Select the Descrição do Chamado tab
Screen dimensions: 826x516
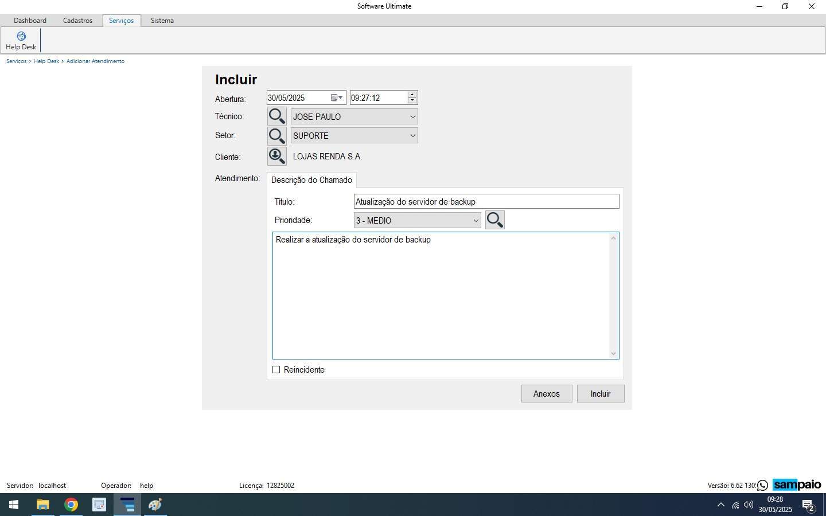tap(311, 180)
